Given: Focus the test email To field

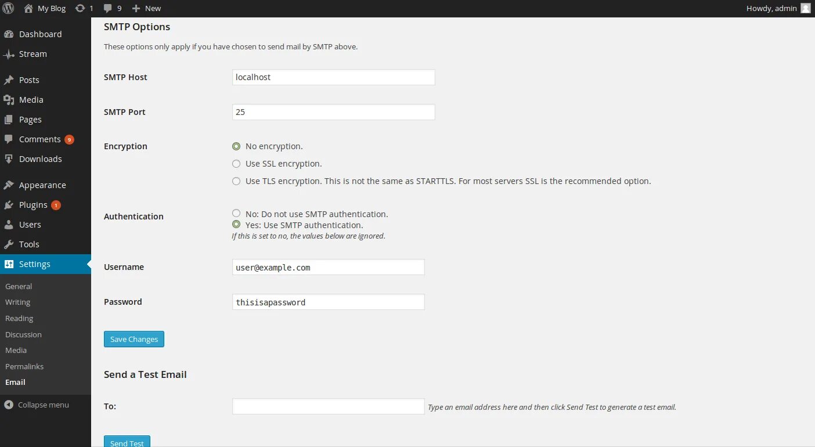Looking at the screenshot, I should (328, 406).
